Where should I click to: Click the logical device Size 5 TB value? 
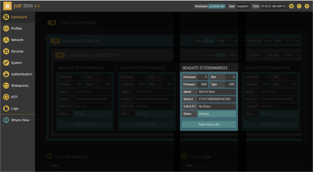(x=296, y=55)
